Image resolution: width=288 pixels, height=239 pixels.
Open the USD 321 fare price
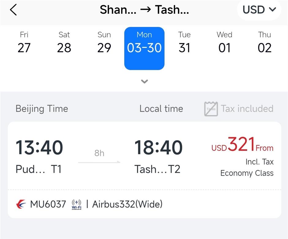pos(242,145)
